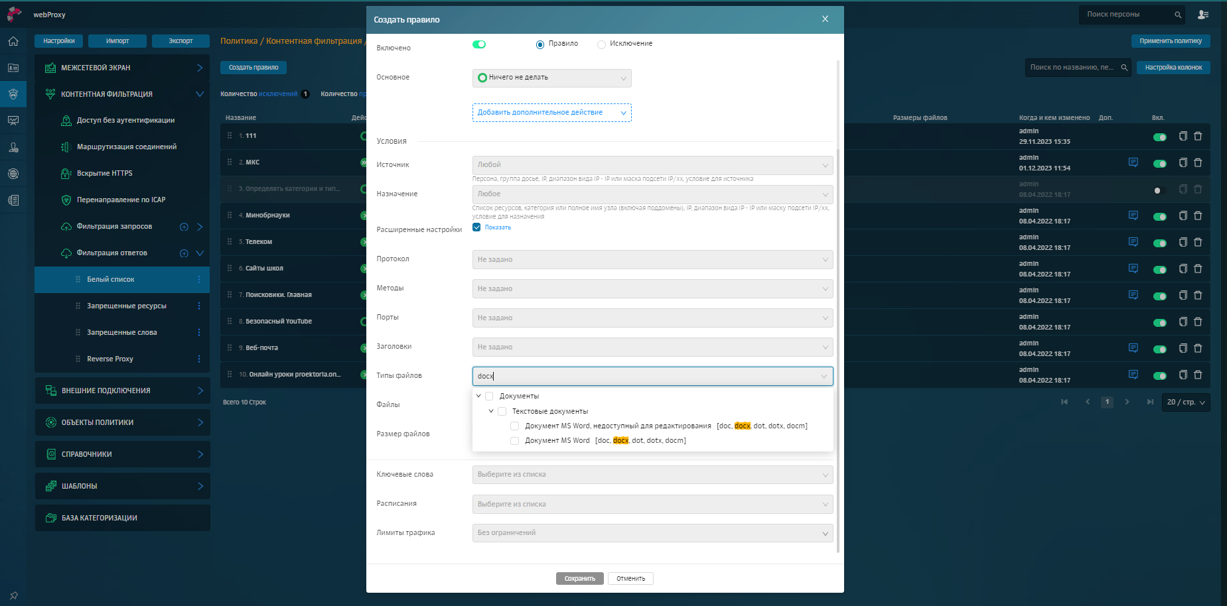This screenshot has height=606, width=1227.
Task: Click the pin icon at the sidebar bottom
Action: (13, 595)
